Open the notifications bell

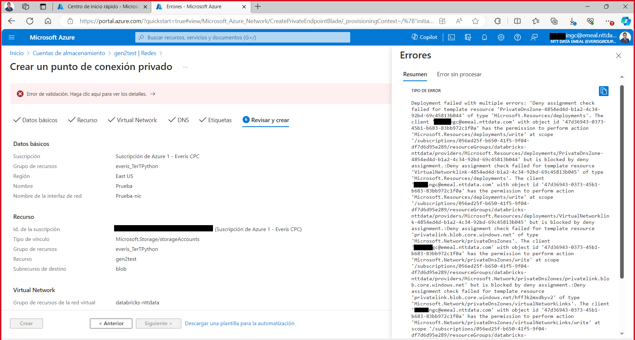485,37
